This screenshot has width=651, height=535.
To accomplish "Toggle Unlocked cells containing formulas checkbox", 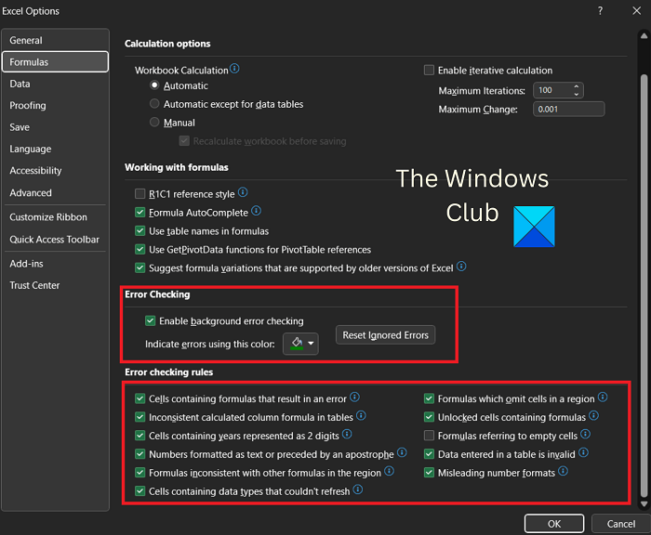I will tap(429, 417).
